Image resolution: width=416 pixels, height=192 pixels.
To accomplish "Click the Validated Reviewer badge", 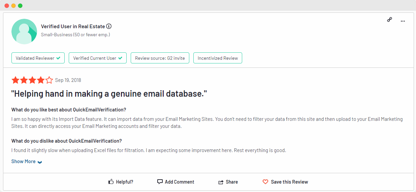I will coord(38,58).
